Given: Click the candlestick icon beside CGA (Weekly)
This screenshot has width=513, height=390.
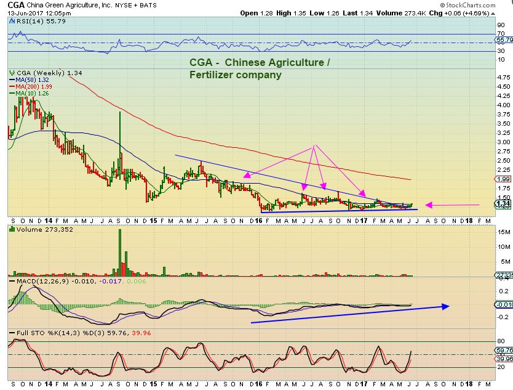Looking at the screenshot, I should 12,73.
